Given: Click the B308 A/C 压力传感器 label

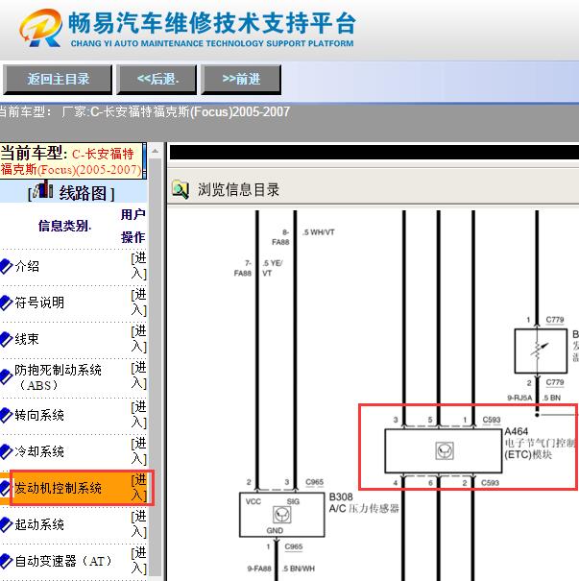Looking at the screenshot, I should pos(364,503).
